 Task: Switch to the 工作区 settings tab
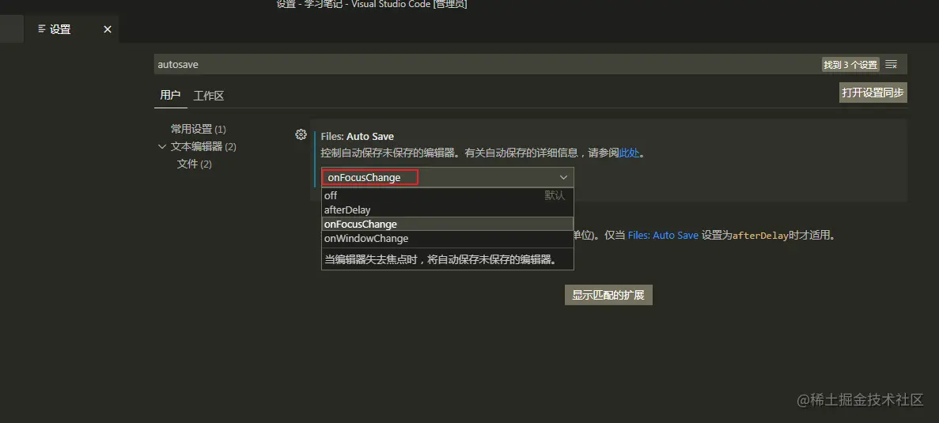208,96
